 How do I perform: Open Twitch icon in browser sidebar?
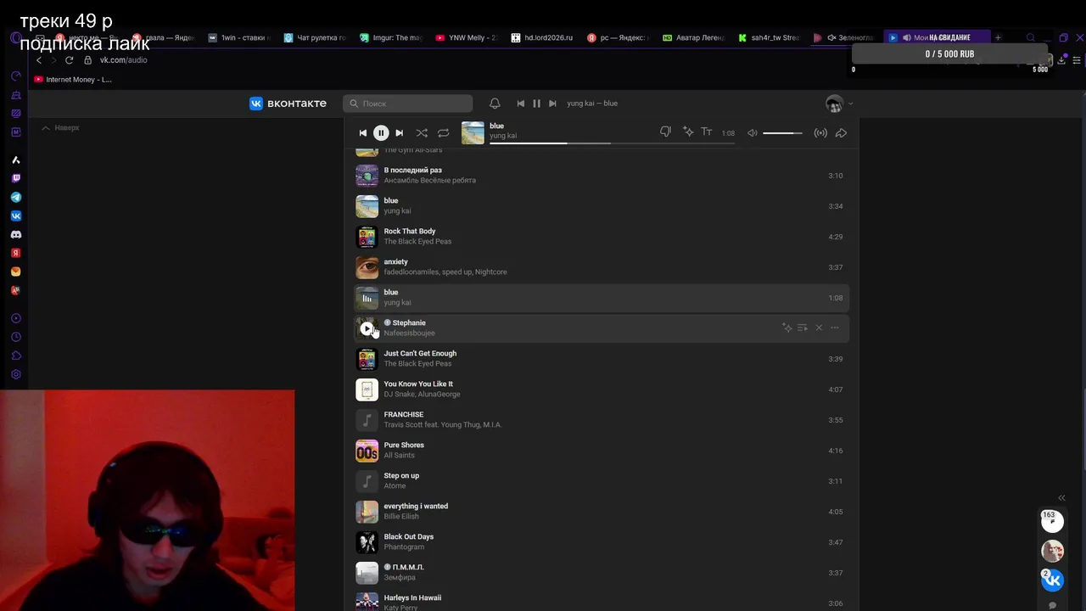pyautogui.click(x=15, y=178)
